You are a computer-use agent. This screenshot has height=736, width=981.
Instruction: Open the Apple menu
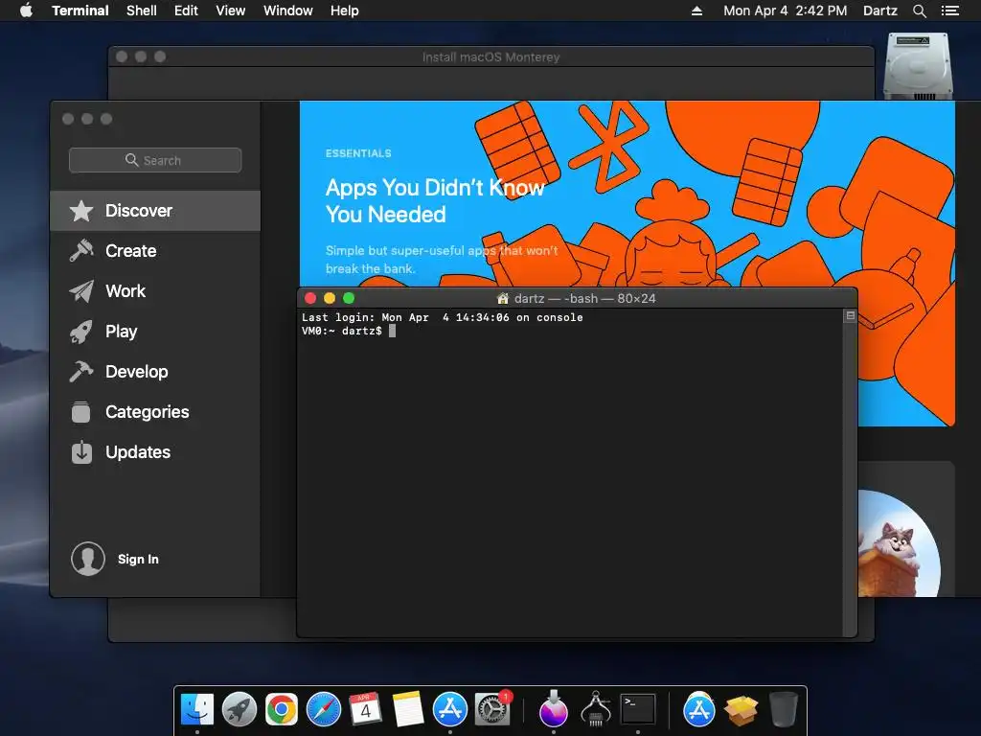coord(26,11)
